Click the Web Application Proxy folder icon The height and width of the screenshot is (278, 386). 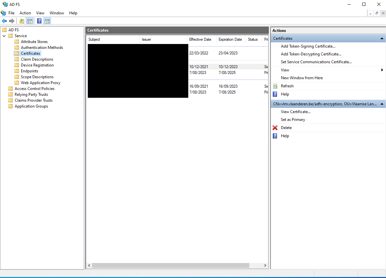[17, 83]
